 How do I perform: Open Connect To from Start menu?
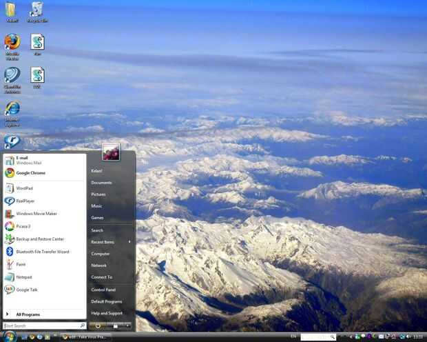[x=101, y=277]
